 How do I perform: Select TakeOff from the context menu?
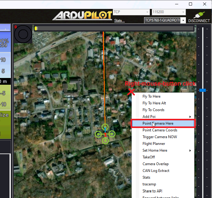(149, 157)
